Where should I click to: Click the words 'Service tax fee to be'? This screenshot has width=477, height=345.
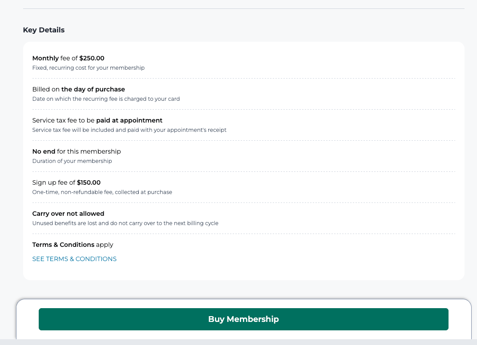pyautogui.click(x=63, y=120)
